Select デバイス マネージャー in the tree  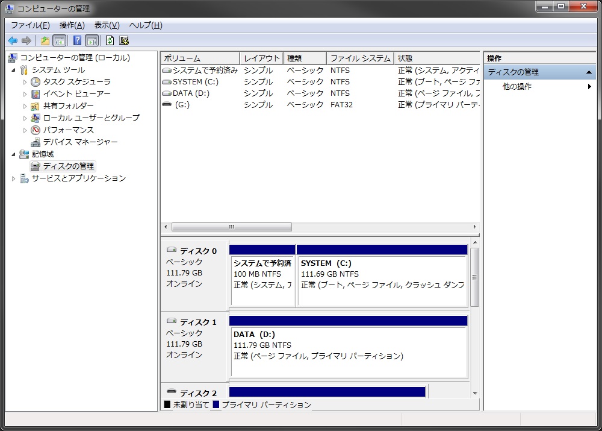80,142
